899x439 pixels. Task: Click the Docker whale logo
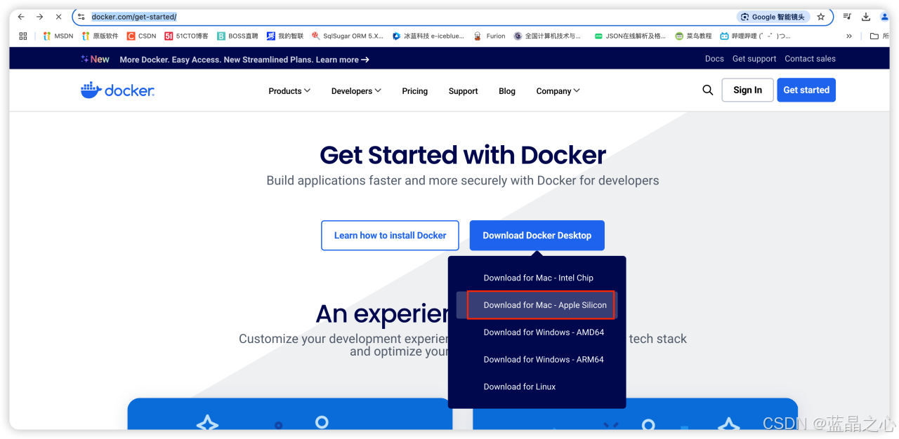[117, 90]
